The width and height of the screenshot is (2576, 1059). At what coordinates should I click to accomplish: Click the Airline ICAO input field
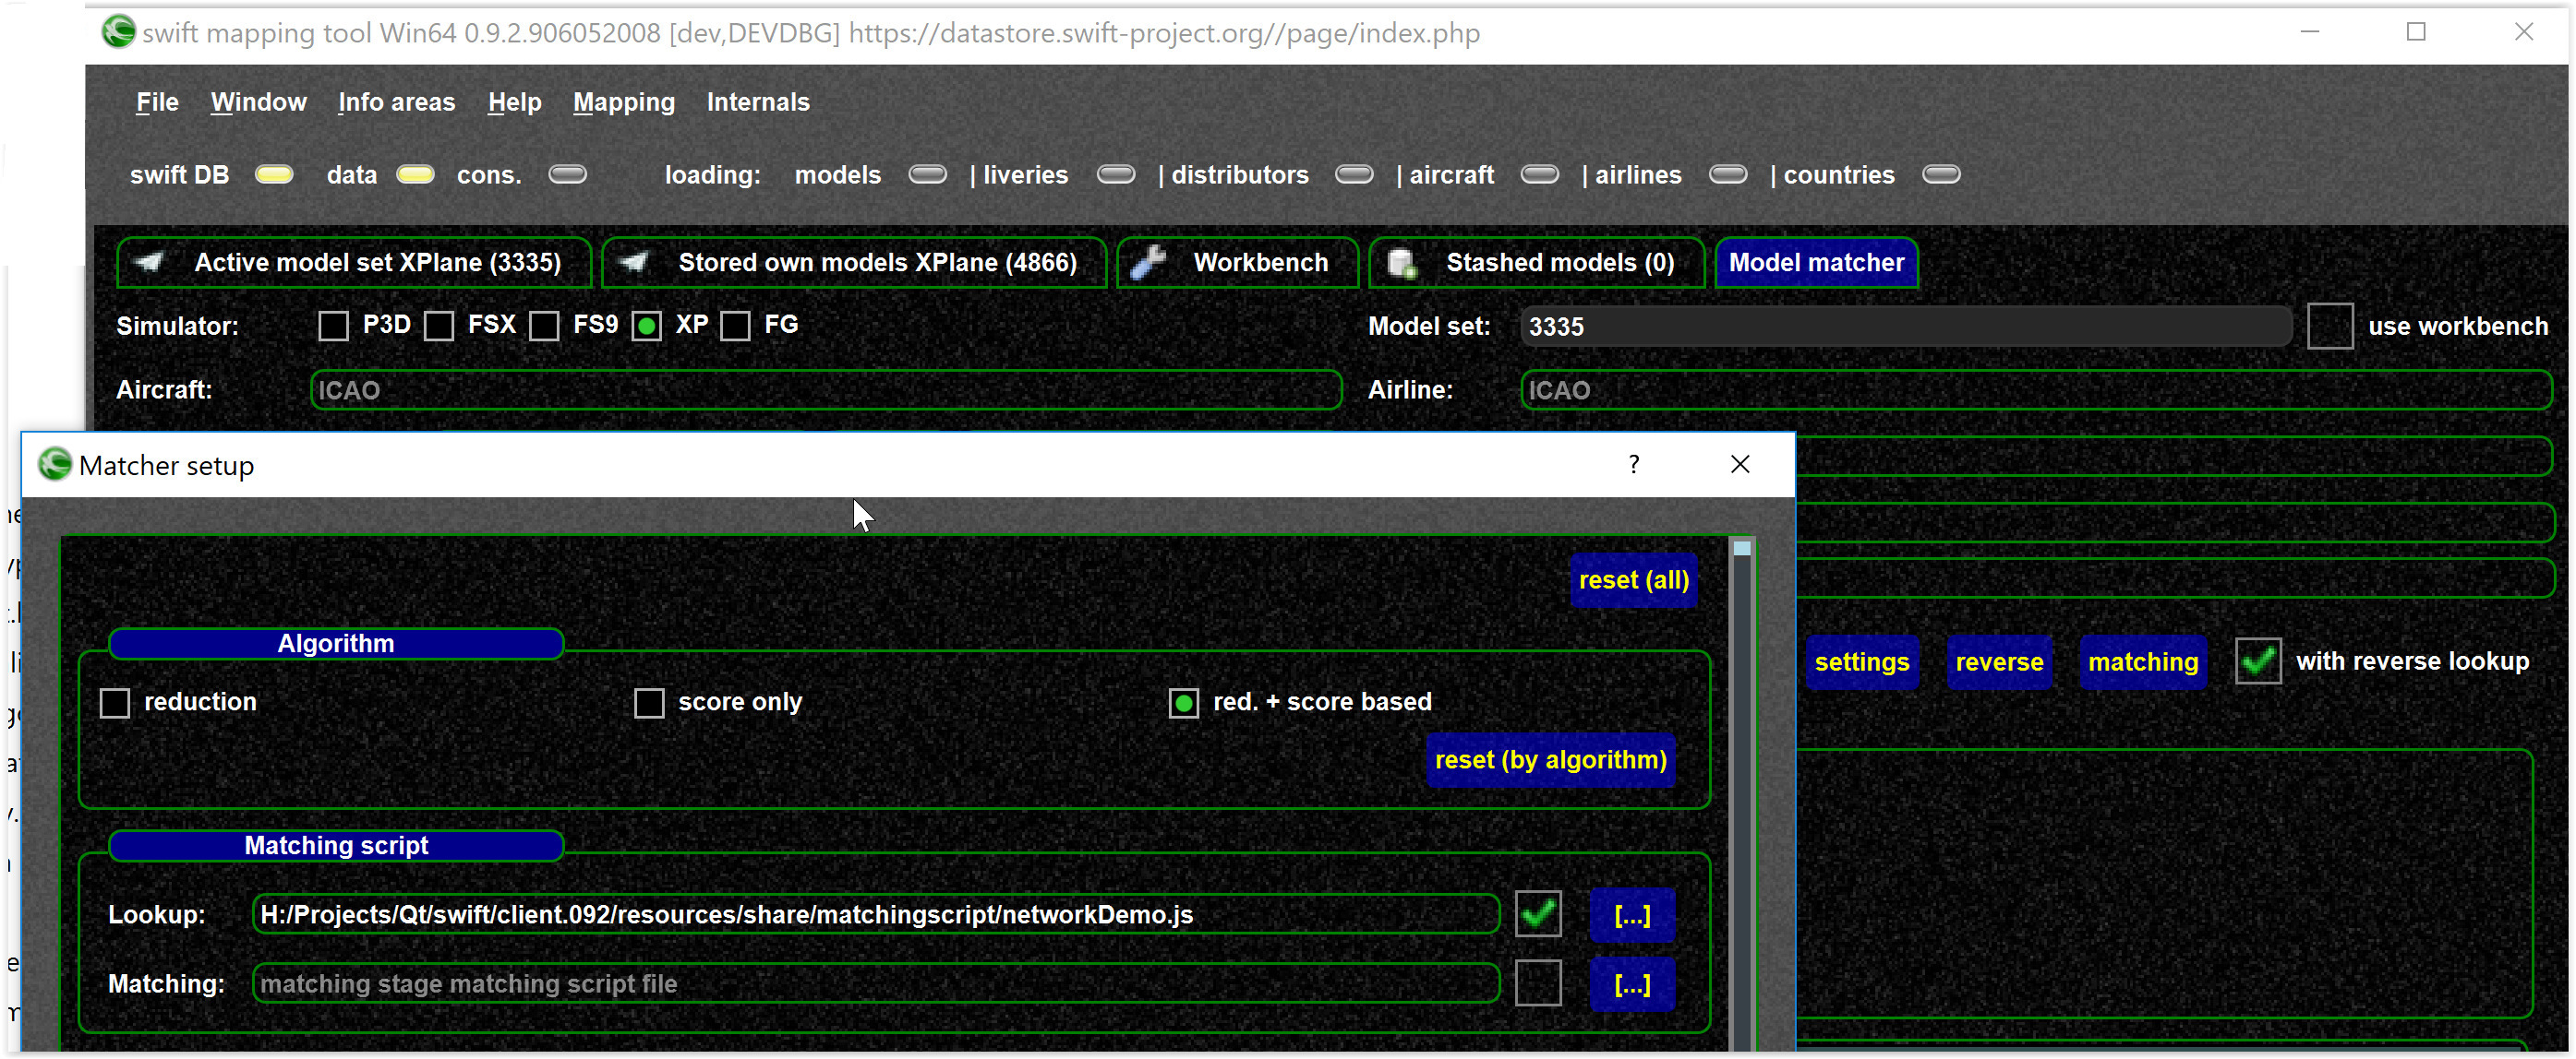(2036, 389)
